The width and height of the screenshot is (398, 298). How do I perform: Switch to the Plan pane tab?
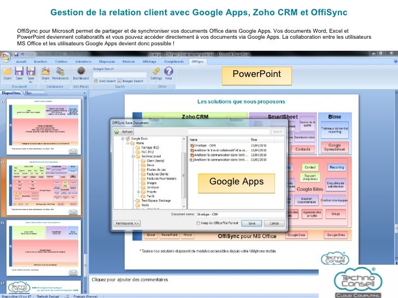pyautogui.click(x=28, y=93)
